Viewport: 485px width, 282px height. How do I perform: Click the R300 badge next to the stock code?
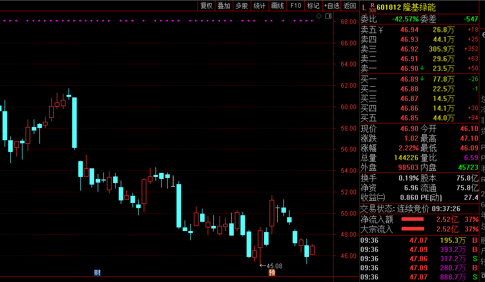(372, 7)
